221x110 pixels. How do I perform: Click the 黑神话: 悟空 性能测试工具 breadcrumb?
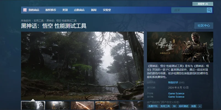point(61,21)
